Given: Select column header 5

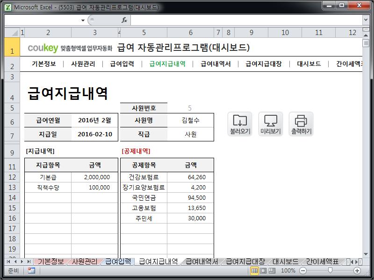Looking at the screenshot, I should [x=144, y=32].
